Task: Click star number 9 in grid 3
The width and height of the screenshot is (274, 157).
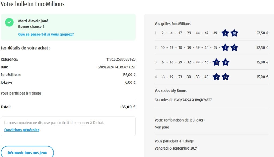Action: 225,62
